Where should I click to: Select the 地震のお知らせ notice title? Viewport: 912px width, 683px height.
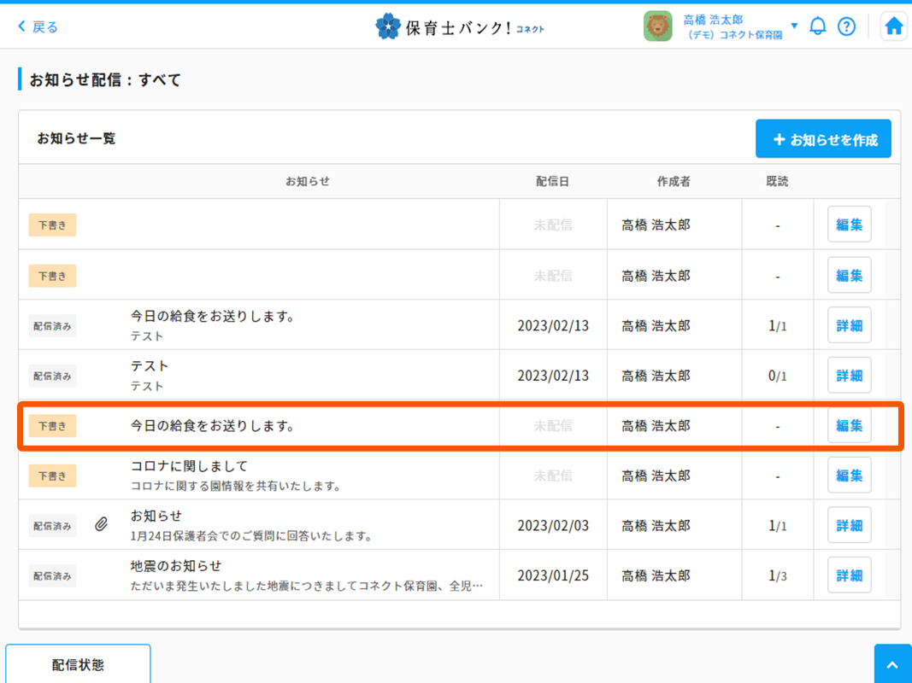(176, 566)
